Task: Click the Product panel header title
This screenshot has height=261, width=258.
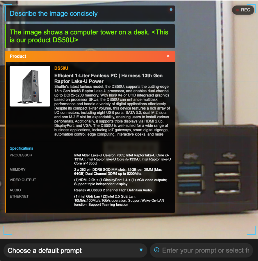Action: (x=18, y=56)
